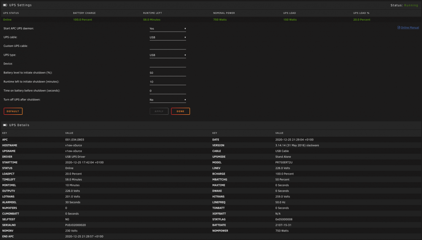
Task: Click the UPS Settings section title
Action: tap(20, 5)
